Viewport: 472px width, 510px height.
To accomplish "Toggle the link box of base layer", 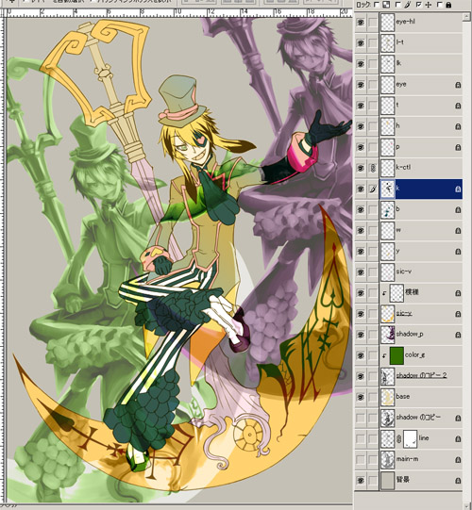I will (x=373, y=397).
